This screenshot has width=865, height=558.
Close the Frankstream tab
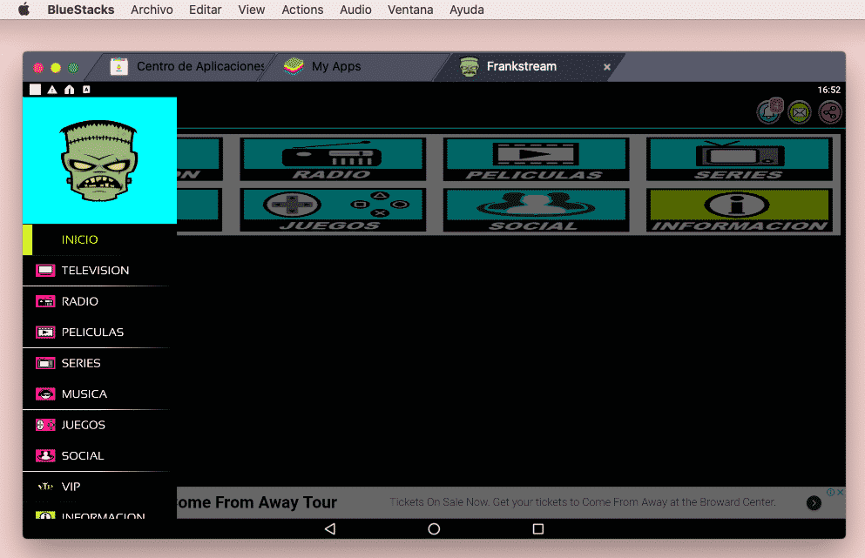click(x=607, y=67)
